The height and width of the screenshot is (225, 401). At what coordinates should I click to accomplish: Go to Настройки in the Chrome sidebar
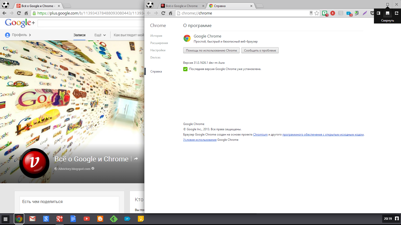pos(158,50)
